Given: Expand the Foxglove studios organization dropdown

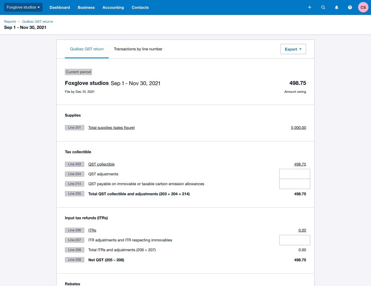Looking at the screenshot, I should pyautogui.click(x=23, y=7).
